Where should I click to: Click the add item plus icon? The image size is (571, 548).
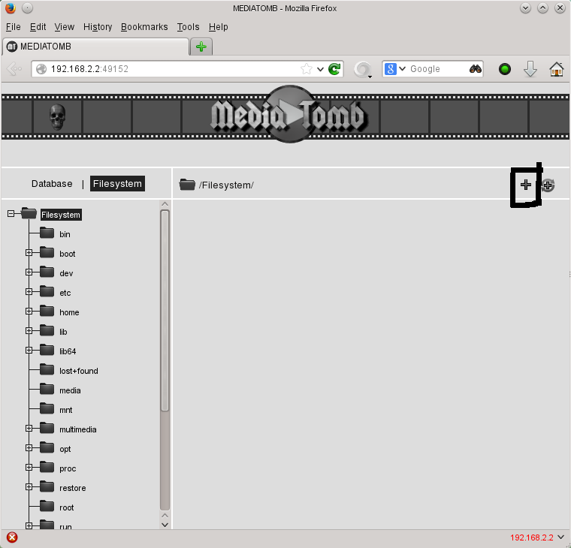(x=526, y=185)
